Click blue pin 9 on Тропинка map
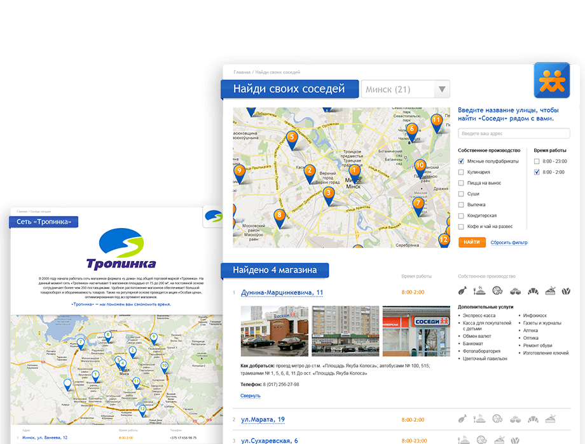The height and width of the screenshot is (444, 585). tap(153, 339)
